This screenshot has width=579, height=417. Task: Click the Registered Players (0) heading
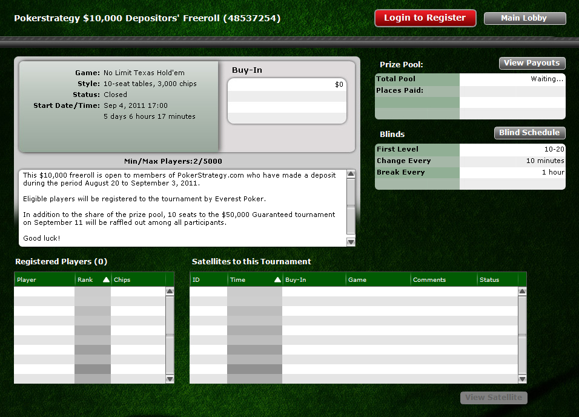click(61, 262)
